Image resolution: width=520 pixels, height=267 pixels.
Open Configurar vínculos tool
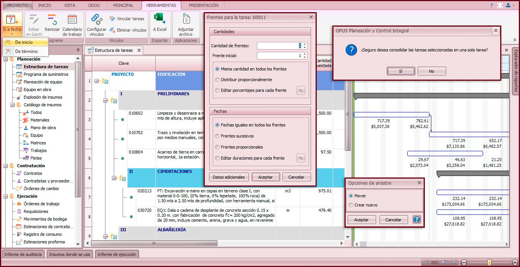(x=97, y=26)
